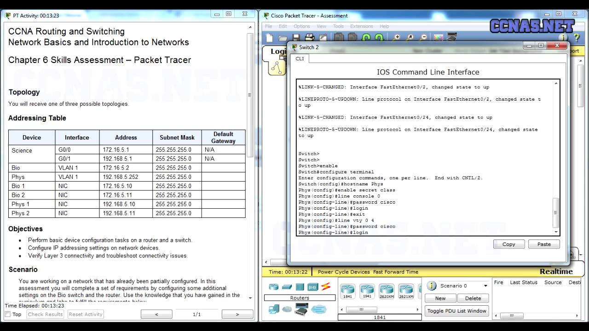Select the CLI tab in Switch 2 window
Image resolution: width=589 pixels, height=331 pixels.
click(x=300, y=59)
